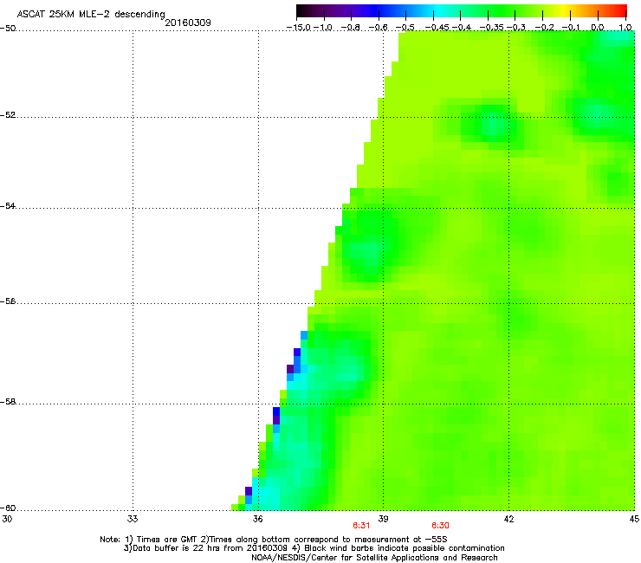Click the NOAA/NESDIS credit line
Image resolution: width=641 pixels, height=563 pixels.
(x=374, y=557)
